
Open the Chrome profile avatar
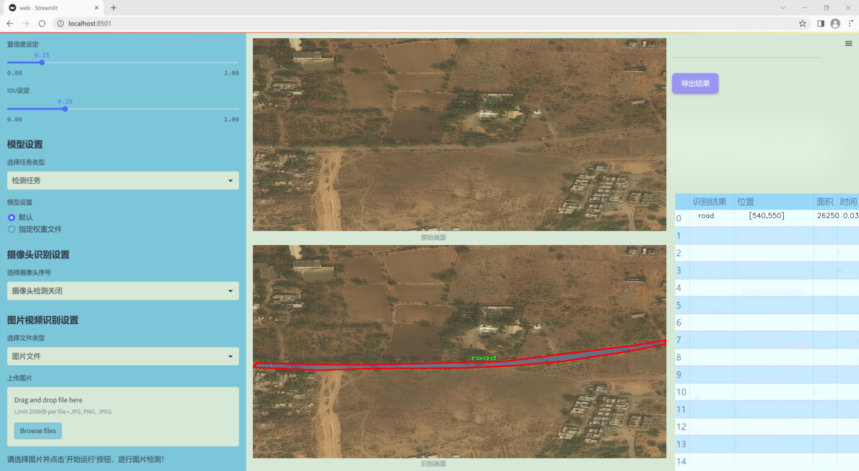[835, 24]
